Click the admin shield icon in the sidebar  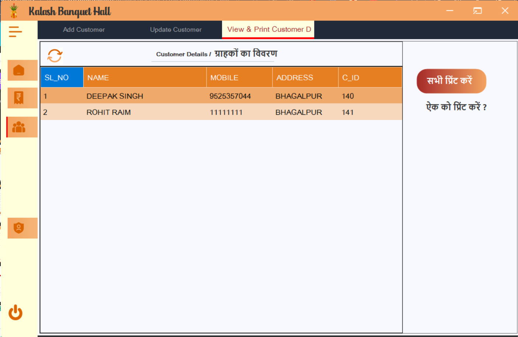(22, 228)
